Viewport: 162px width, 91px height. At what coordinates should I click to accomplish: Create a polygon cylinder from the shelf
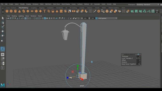[x=15, y=11]
